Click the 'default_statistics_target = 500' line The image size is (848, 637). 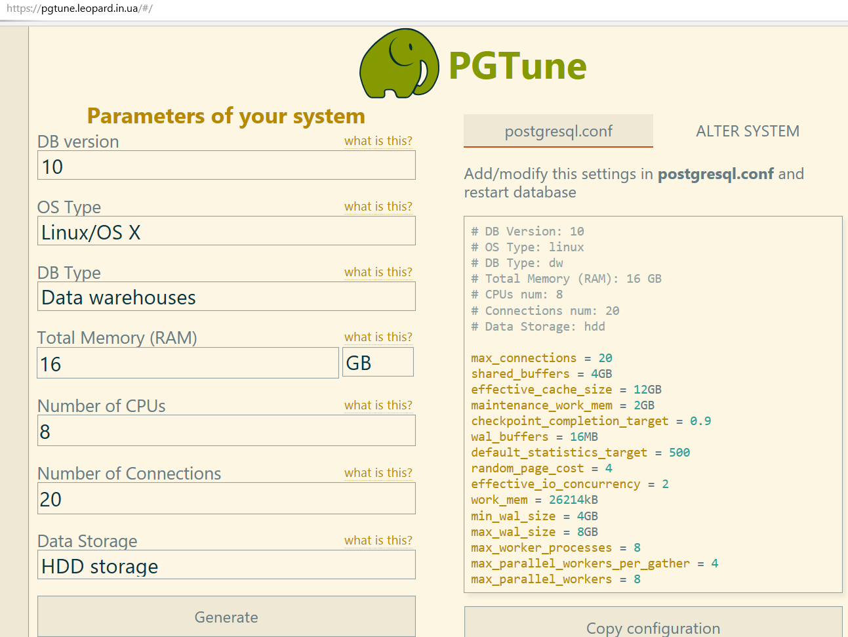(580, 453)
